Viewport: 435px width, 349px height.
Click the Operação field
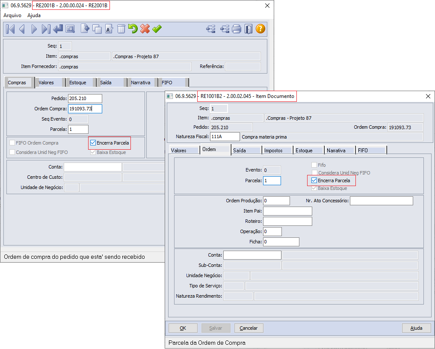(x=272, y=232)
